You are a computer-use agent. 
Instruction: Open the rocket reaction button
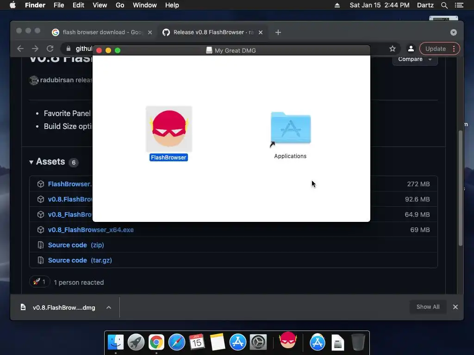[x=40, y=282]
